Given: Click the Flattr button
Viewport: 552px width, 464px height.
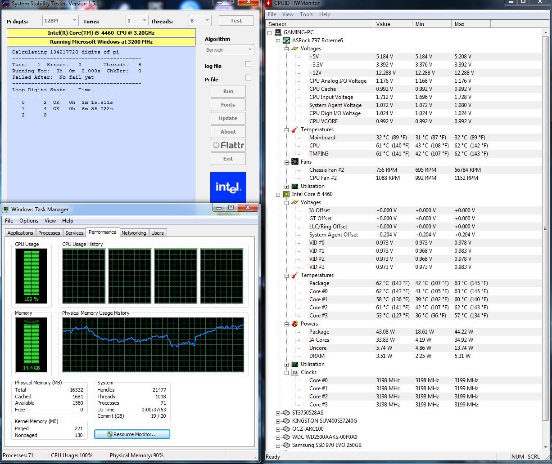Looking at the screenshot, I should (228, 145).
